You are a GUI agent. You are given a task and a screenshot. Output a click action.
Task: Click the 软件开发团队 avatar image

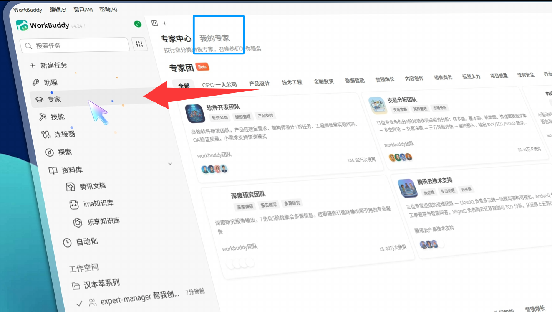195,113
